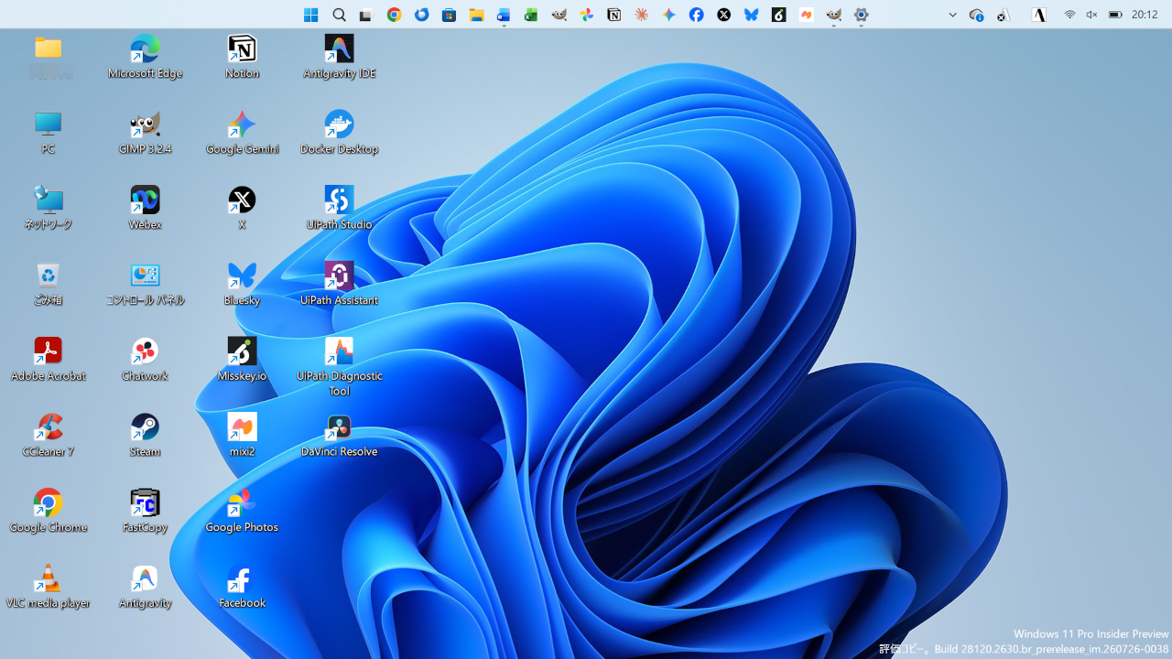Open Misskey from the taskbar
The height and width of the screenshot is (659, 1172).
[778, 15]
